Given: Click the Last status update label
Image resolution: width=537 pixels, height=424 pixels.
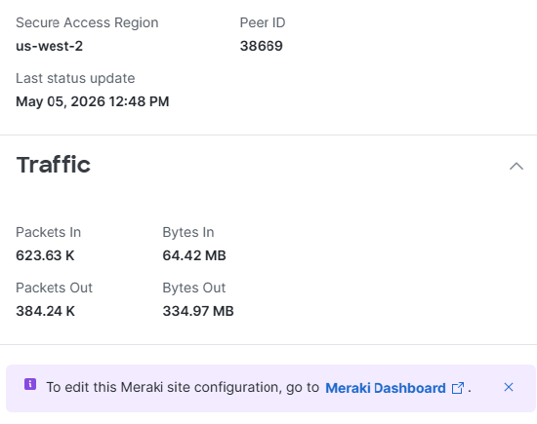Looking at the screenshot, I should [75, 78].
